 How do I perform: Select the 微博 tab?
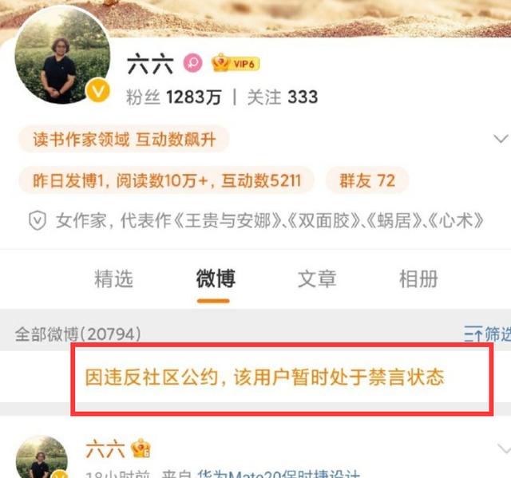pyautogui.click(x=216, y=279)
